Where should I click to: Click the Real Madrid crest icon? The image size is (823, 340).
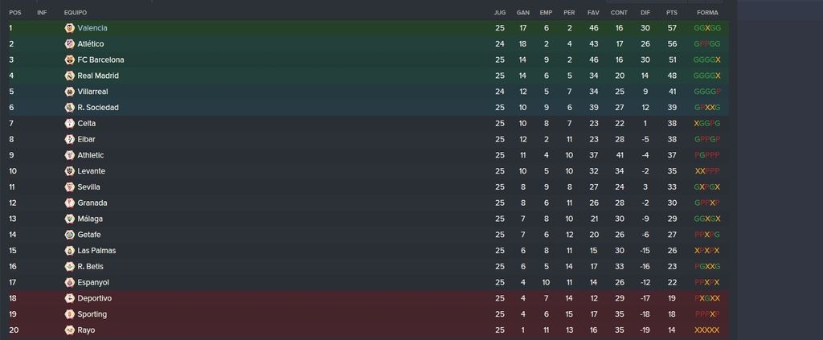tap(69, 76)
